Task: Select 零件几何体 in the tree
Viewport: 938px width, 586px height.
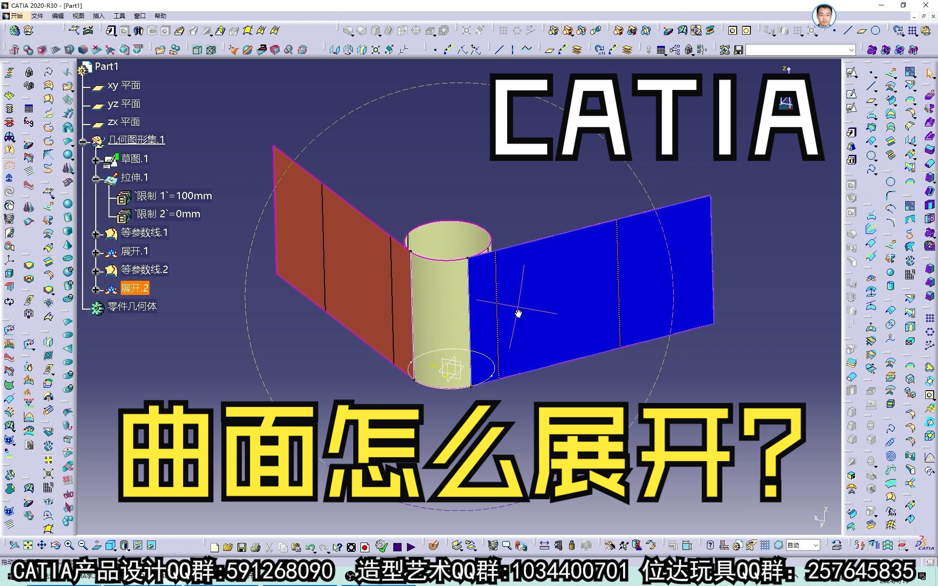Action: (x=132, y=307)
